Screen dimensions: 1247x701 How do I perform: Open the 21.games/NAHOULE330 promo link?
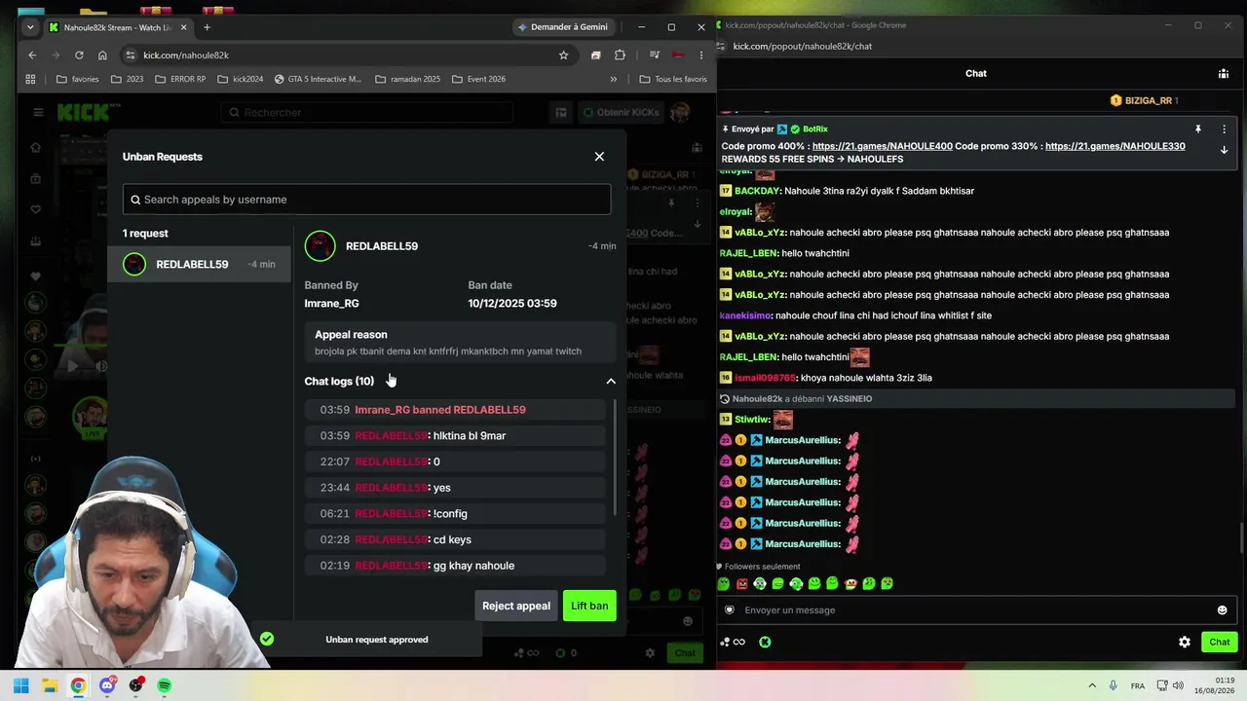(1115, 146)
